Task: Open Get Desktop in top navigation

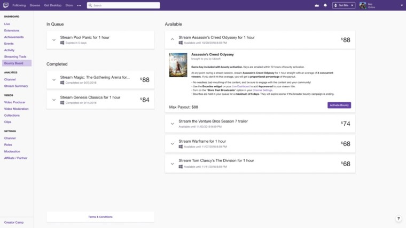Action: pyautogui.click(x=53, y=5)
